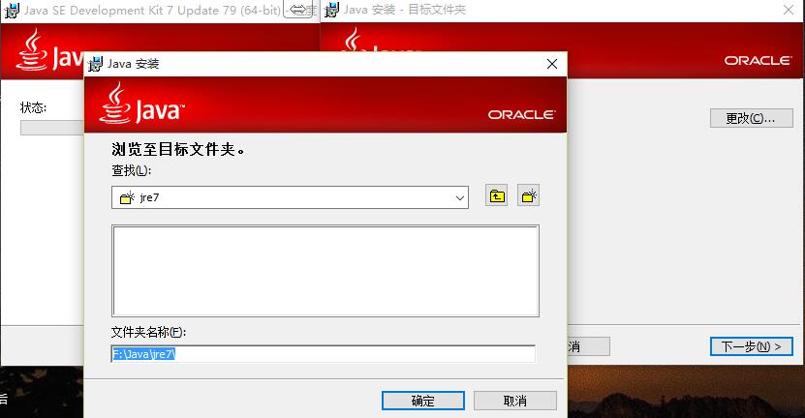
Task: Click 下一步(N) > in the destination folder window
Action: (752, 346)
